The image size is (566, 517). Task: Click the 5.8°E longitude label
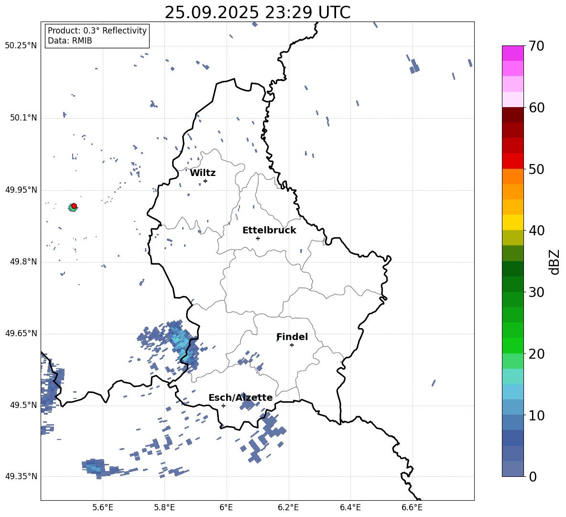click(164, 507)
